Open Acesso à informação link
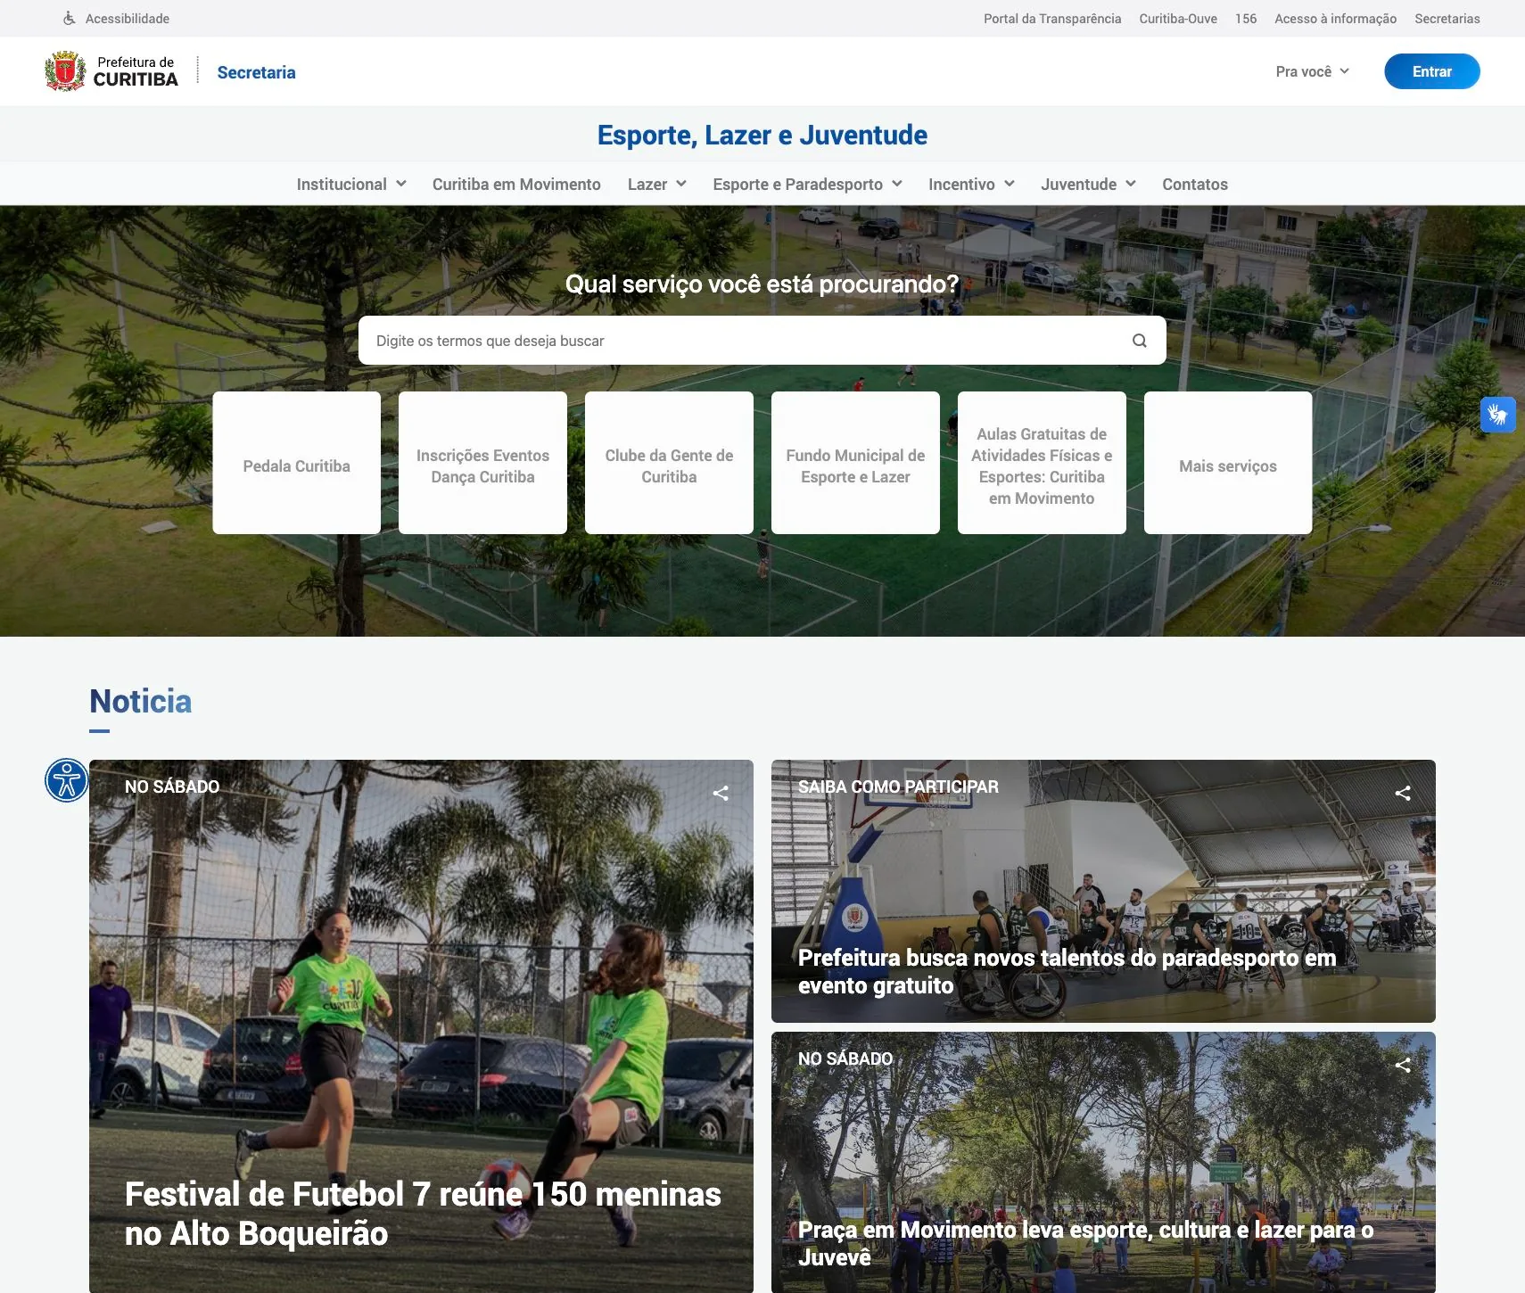The width and height of the screenshot is (1525, 1293). tap(1335, 19)
